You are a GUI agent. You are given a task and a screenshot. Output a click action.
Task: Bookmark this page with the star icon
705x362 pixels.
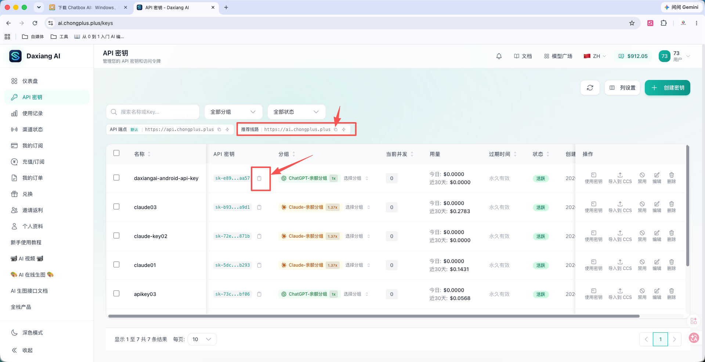[x=632, y=23]
